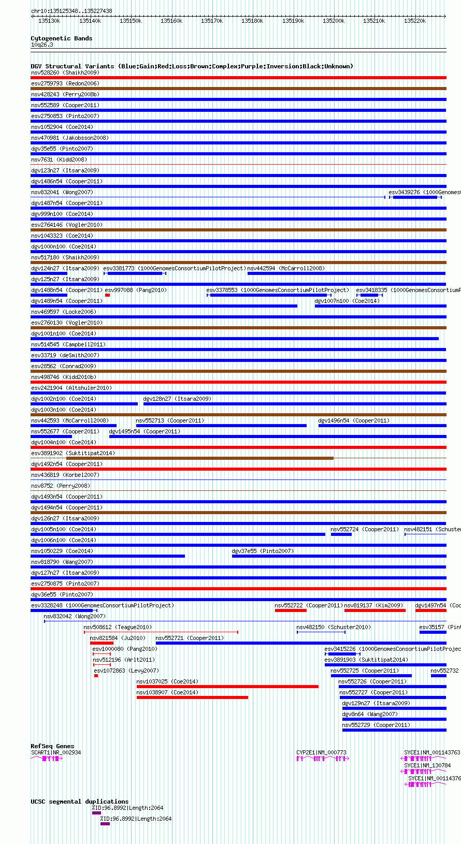Image resolution: width=461 pixels, height=844 pixels.
Task: Click the dgv37e55 (Pinto2007) label
Action: 263,551
